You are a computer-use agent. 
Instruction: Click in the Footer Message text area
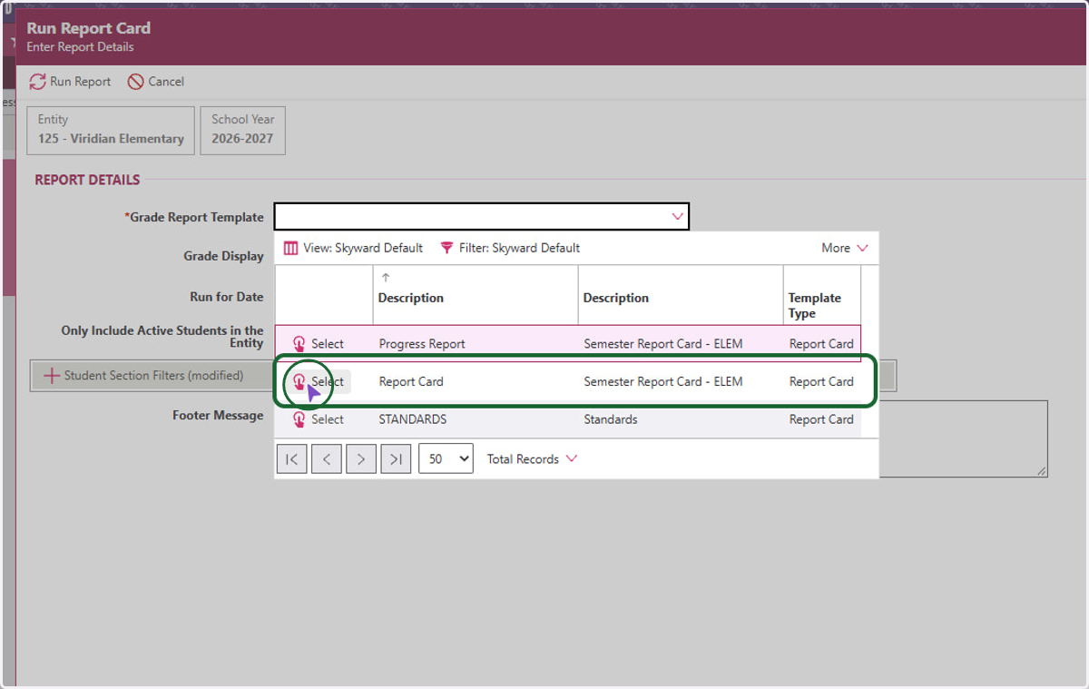tap(962, 439)
